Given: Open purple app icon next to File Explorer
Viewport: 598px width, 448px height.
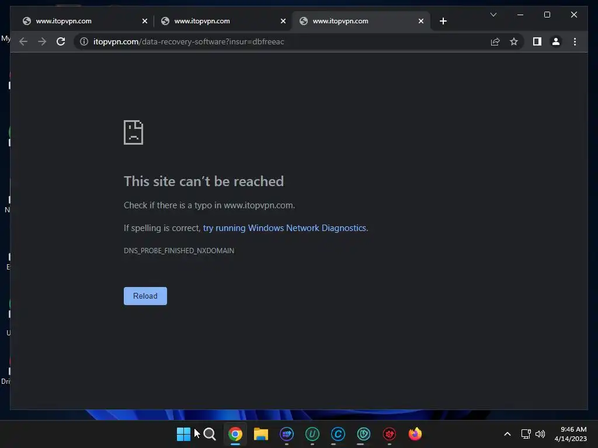Looking at the screenshot, I should [286, 434].
